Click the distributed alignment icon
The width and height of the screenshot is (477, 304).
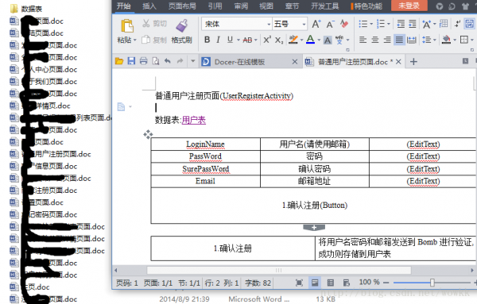tap(411, 40)
